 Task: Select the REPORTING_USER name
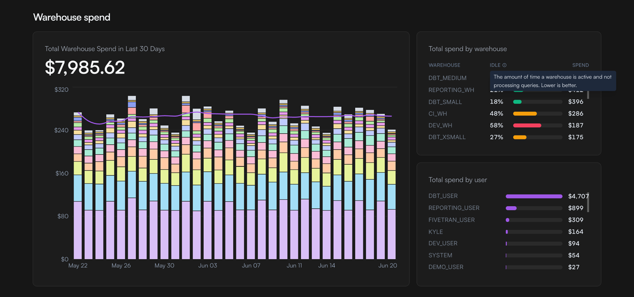454,208
